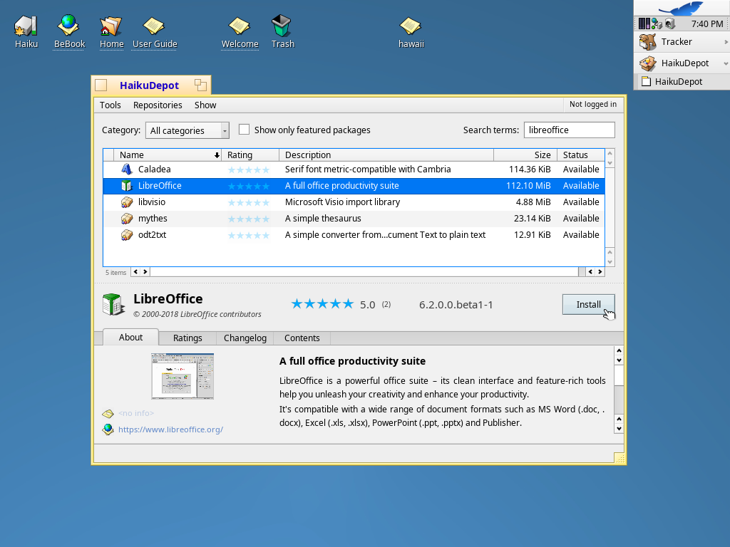Install the LibreOffice package
This screenshot has height=547, width=730.
click(x=588, y=305)
